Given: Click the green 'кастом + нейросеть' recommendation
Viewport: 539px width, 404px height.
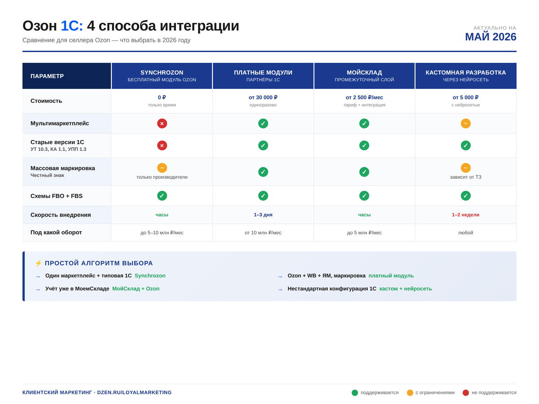Looking at the screenshot, I should click(406, 289).
